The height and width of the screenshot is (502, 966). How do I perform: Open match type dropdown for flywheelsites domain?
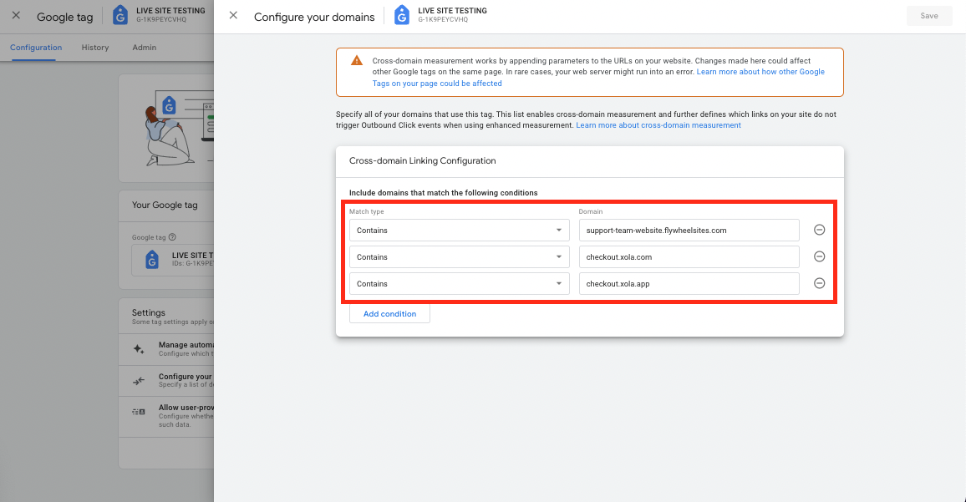pos(459,231)
